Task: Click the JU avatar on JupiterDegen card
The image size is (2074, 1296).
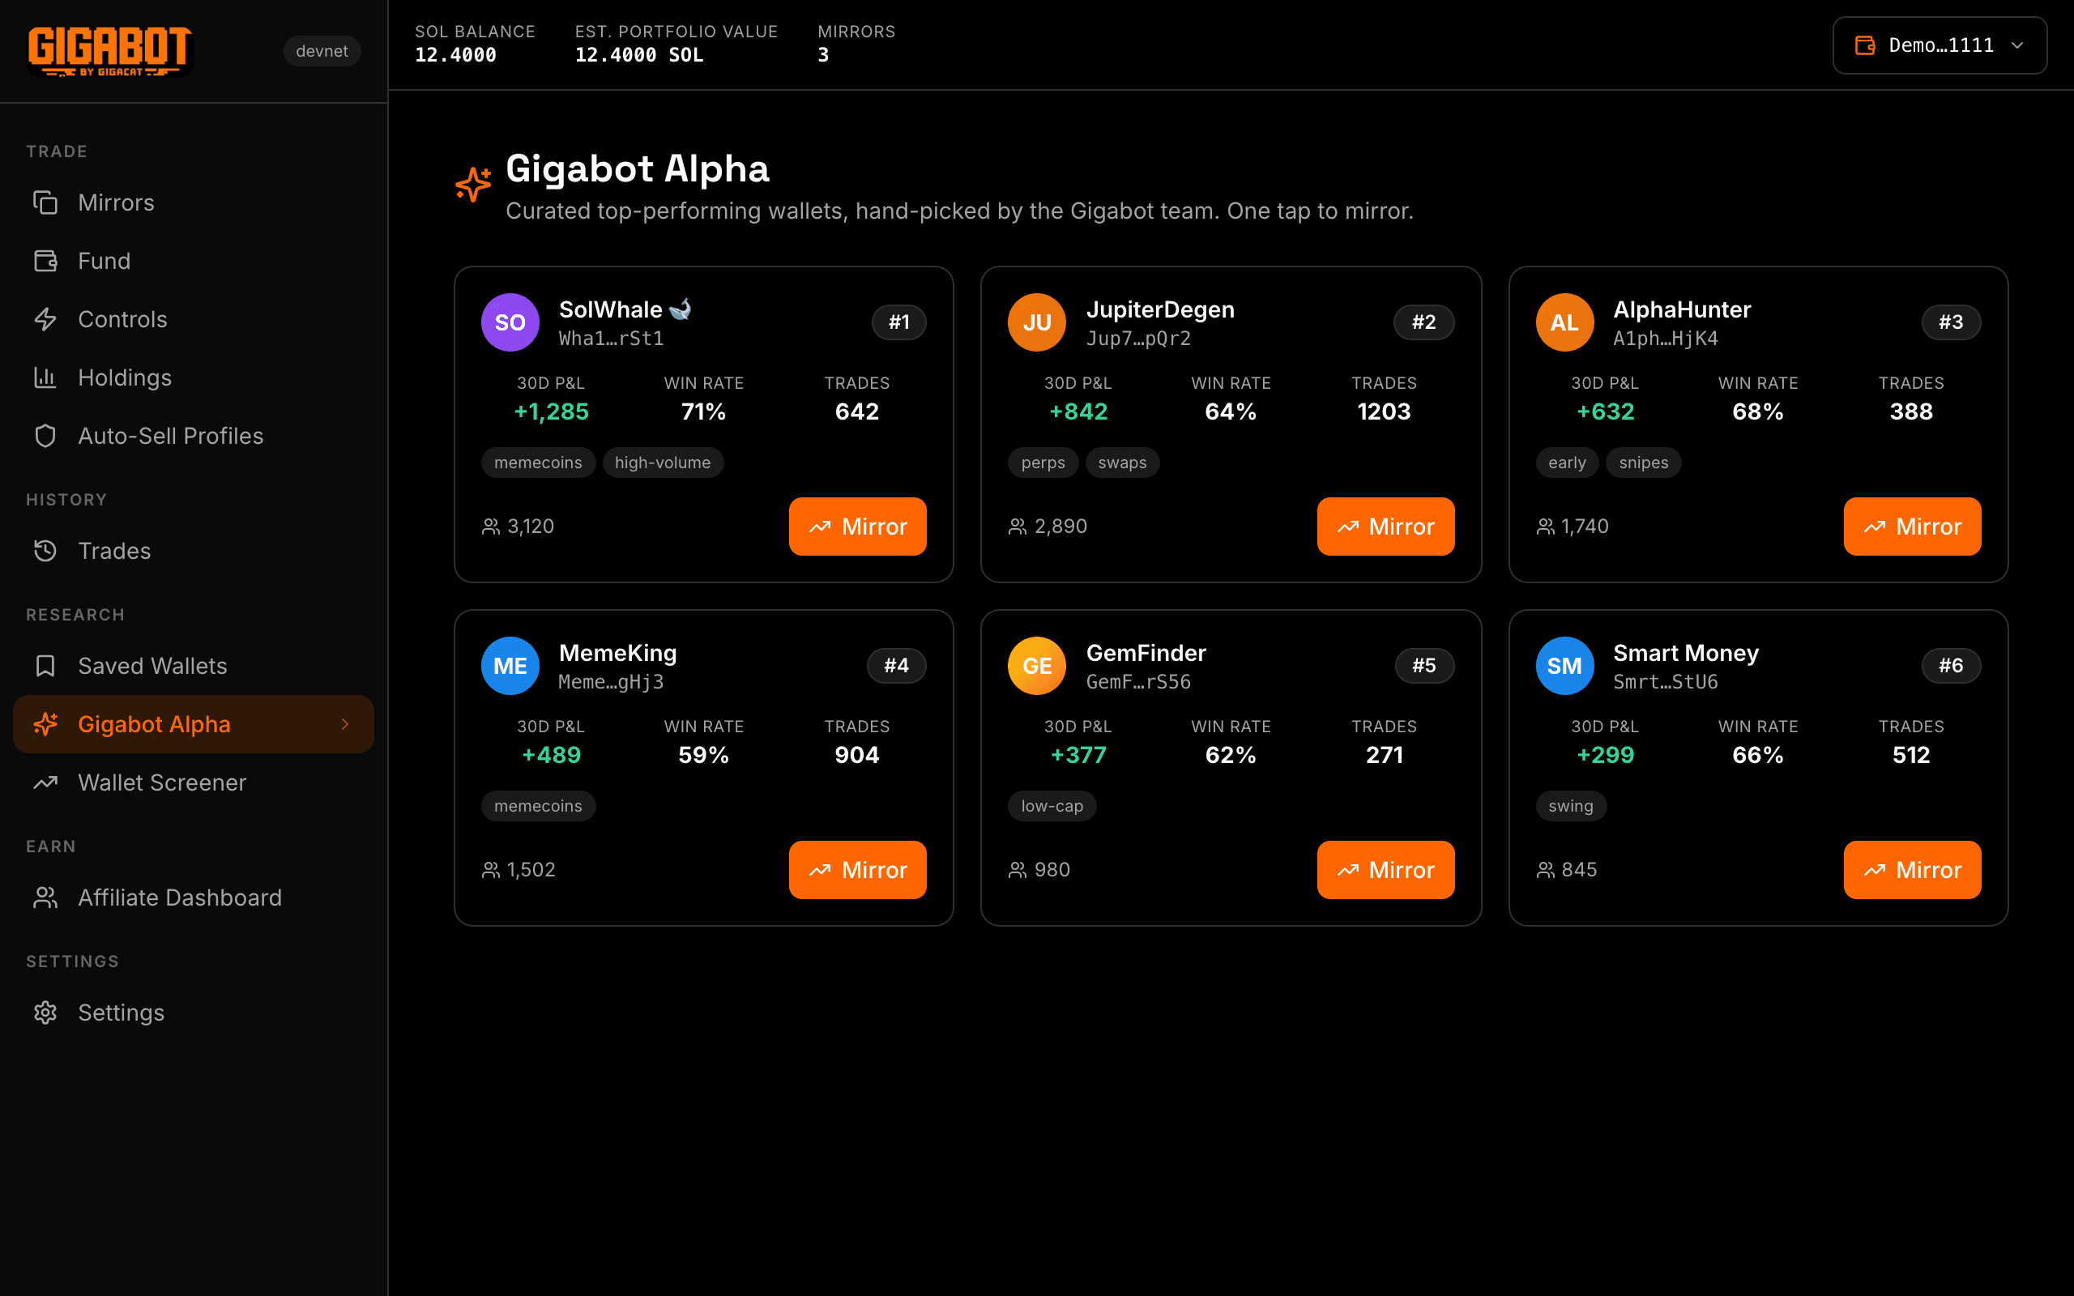Action: pos(1037,322)
